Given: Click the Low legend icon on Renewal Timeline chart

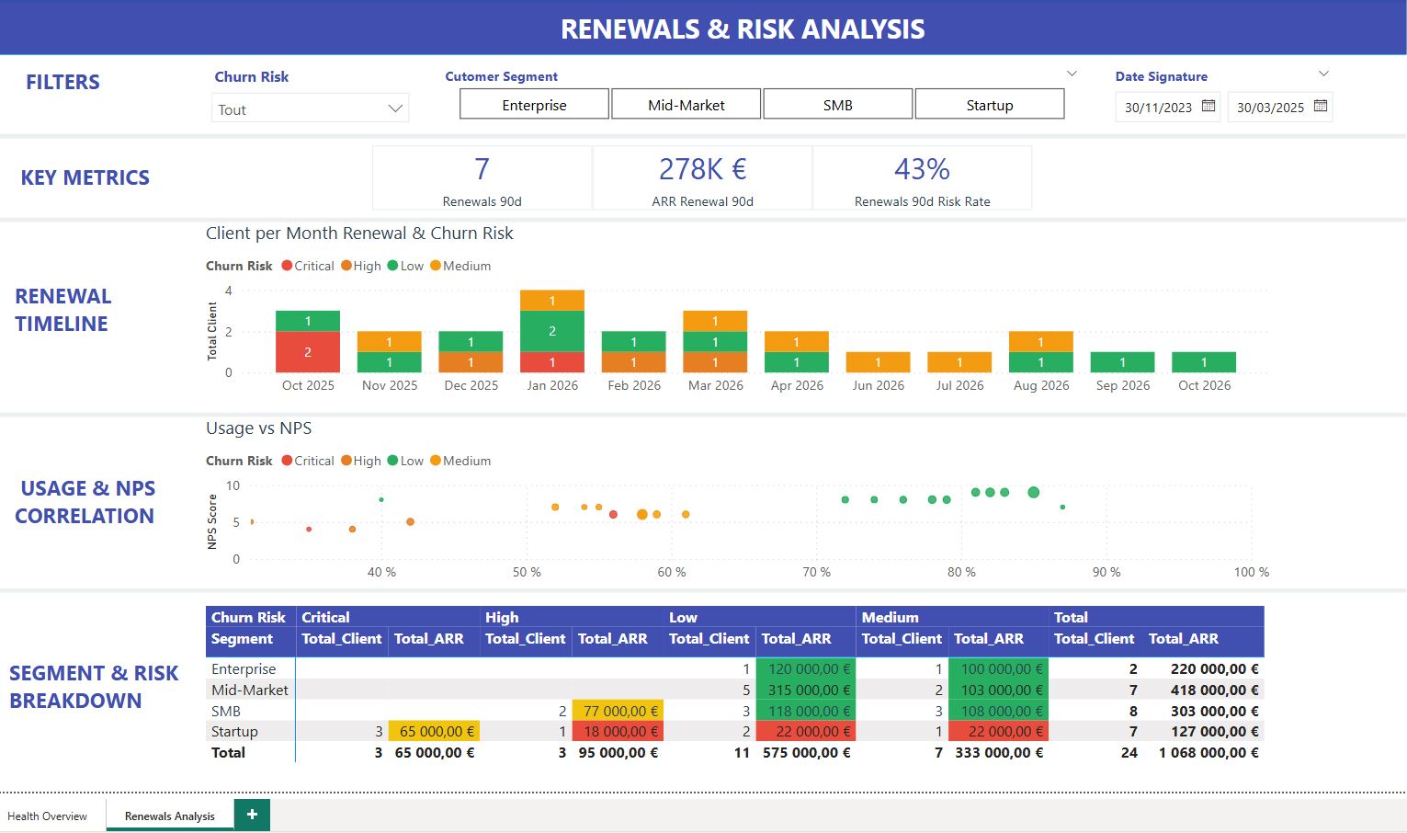Looking at the screenshot, I should (392, 266).
